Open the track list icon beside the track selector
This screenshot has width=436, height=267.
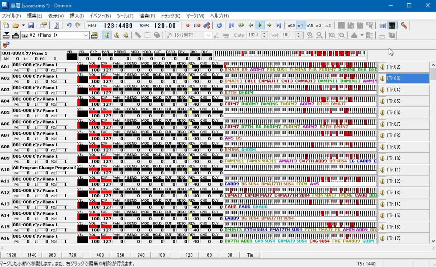94,35
